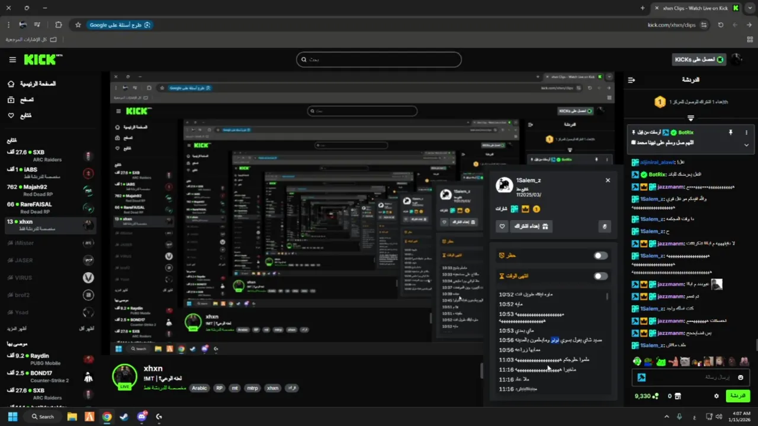758x426 pixels.
Task: Click the moderator icon button in user card
Action: 604,226
